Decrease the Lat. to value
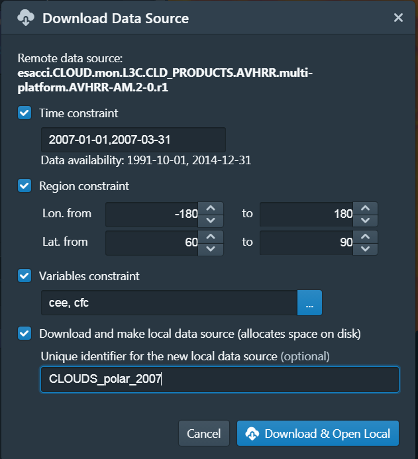This screenshot has width=418, height=459. coord(365,249)
